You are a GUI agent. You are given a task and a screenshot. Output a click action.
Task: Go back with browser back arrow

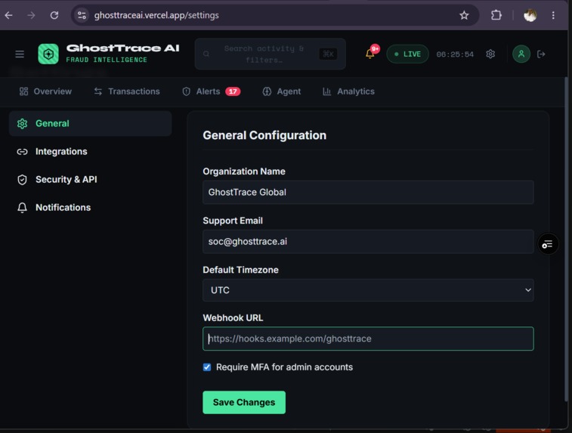pyautogui.click(x=9, y=15)
